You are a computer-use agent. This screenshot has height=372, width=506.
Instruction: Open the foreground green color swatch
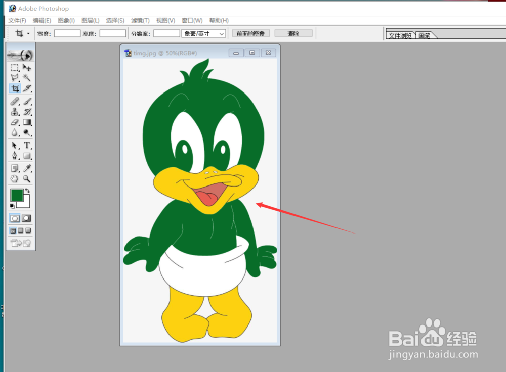coord(17,195)
